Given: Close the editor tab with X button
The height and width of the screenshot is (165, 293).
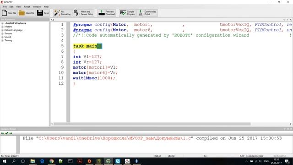Looking at the screenshot, I should pos(291,20).
